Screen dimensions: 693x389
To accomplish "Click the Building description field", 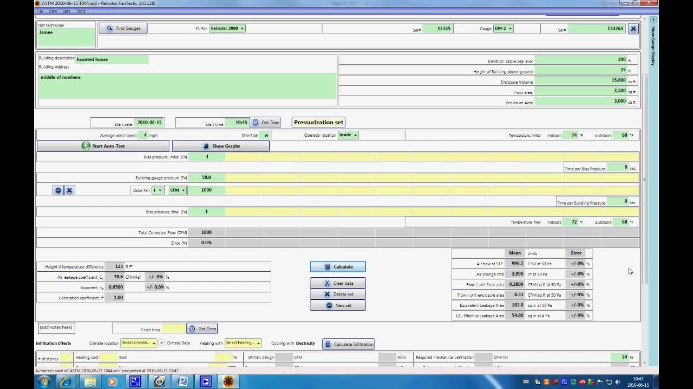I will tap(112, 59).
